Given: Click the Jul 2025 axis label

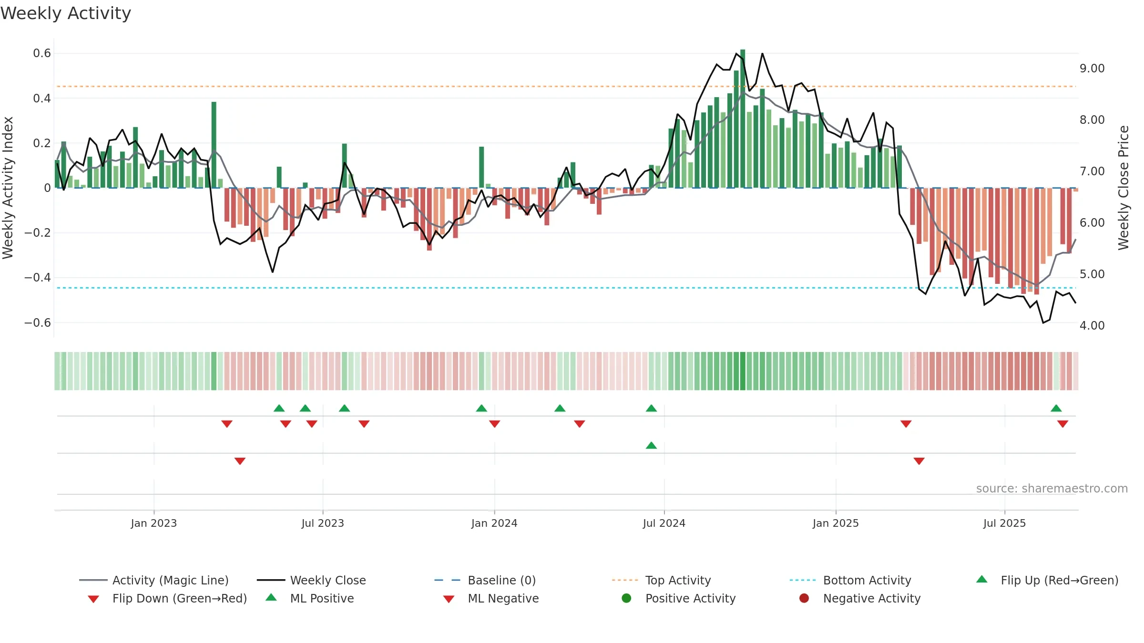Looking at the screenshot, I should pyautogui.click(x=1004, y=523).
